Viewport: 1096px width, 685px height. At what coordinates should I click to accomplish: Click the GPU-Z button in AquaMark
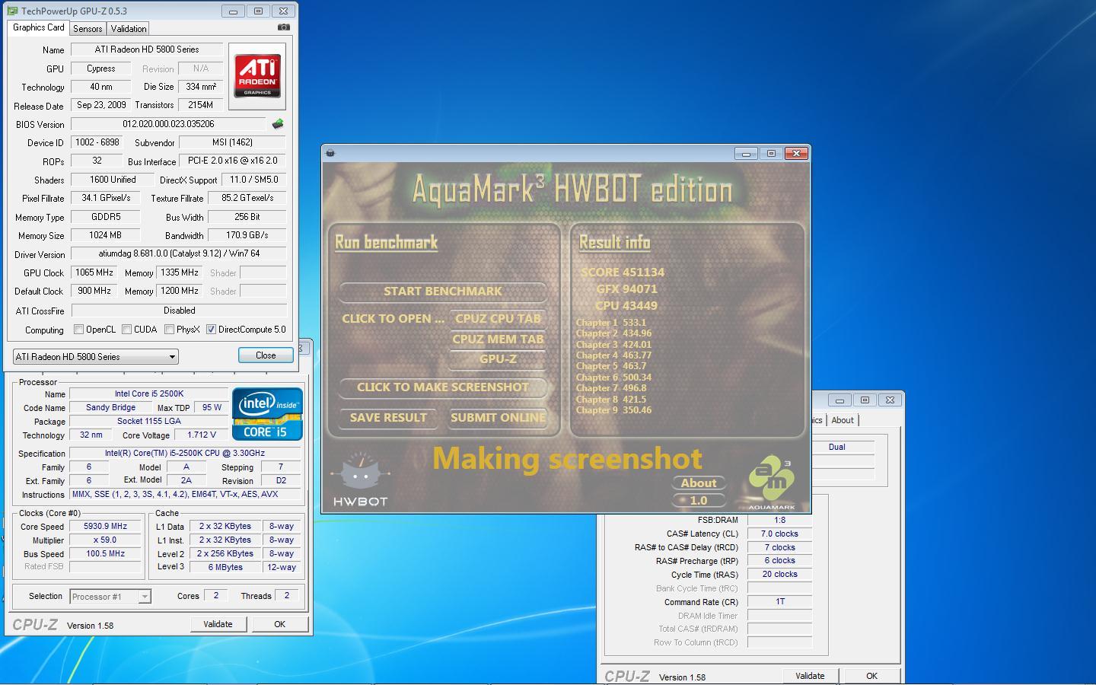pos(498,359)
